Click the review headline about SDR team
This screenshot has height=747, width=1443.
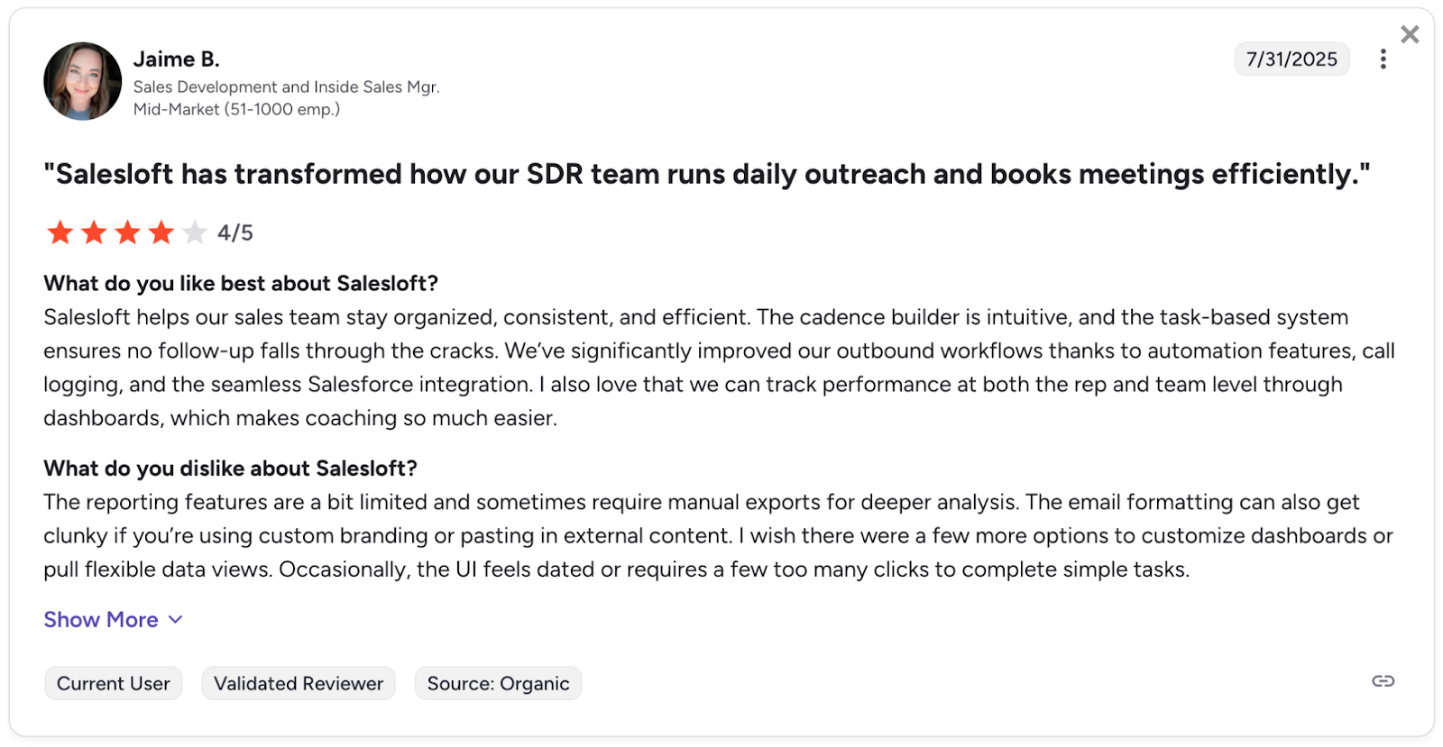(706, 174)
